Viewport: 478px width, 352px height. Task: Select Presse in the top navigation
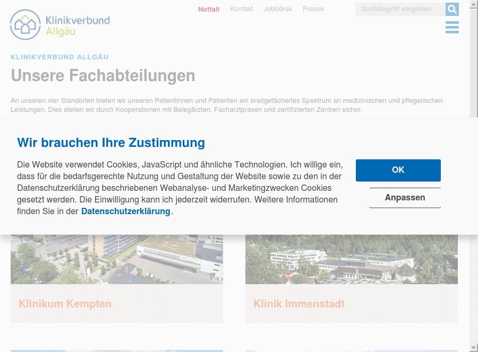(313, 9)
